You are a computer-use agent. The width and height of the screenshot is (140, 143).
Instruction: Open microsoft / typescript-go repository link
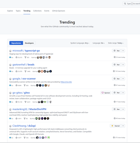click(x=26, y=51)
